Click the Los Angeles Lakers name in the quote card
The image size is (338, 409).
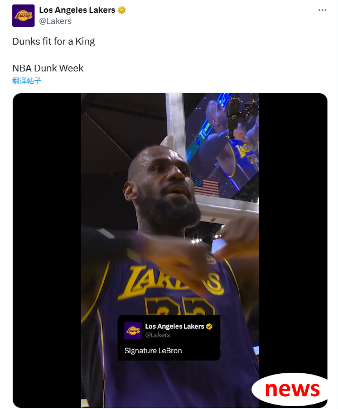coord(175,326)
